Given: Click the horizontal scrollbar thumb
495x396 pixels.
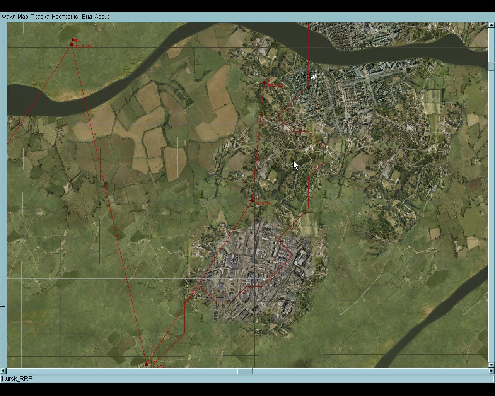Looking at the screenshot, I should (245, 371).
